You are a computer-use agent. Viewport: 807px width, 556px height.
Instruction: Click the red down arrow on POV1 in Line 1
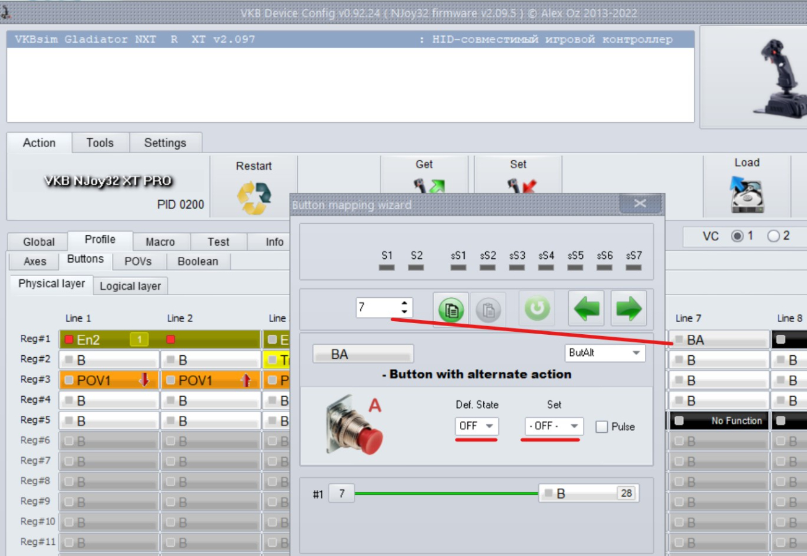[144, 380]
